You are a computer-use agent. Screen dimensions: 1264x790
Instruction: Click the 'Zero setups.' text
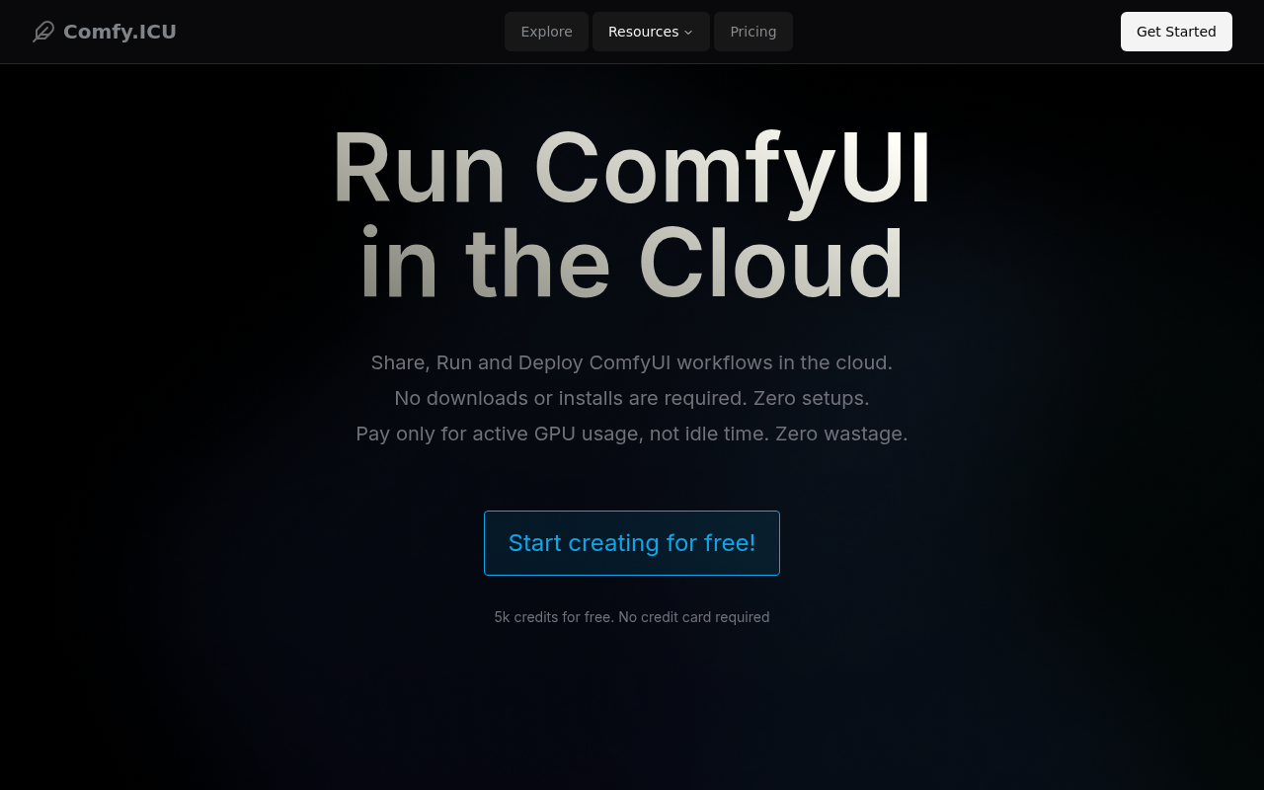(811, 398)
